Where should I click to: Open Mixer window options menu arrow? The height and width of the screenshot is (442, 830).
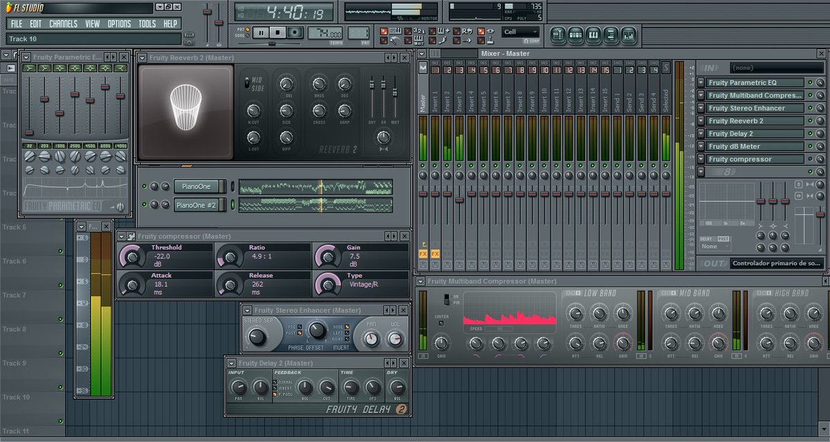click(x=422, y=54)
